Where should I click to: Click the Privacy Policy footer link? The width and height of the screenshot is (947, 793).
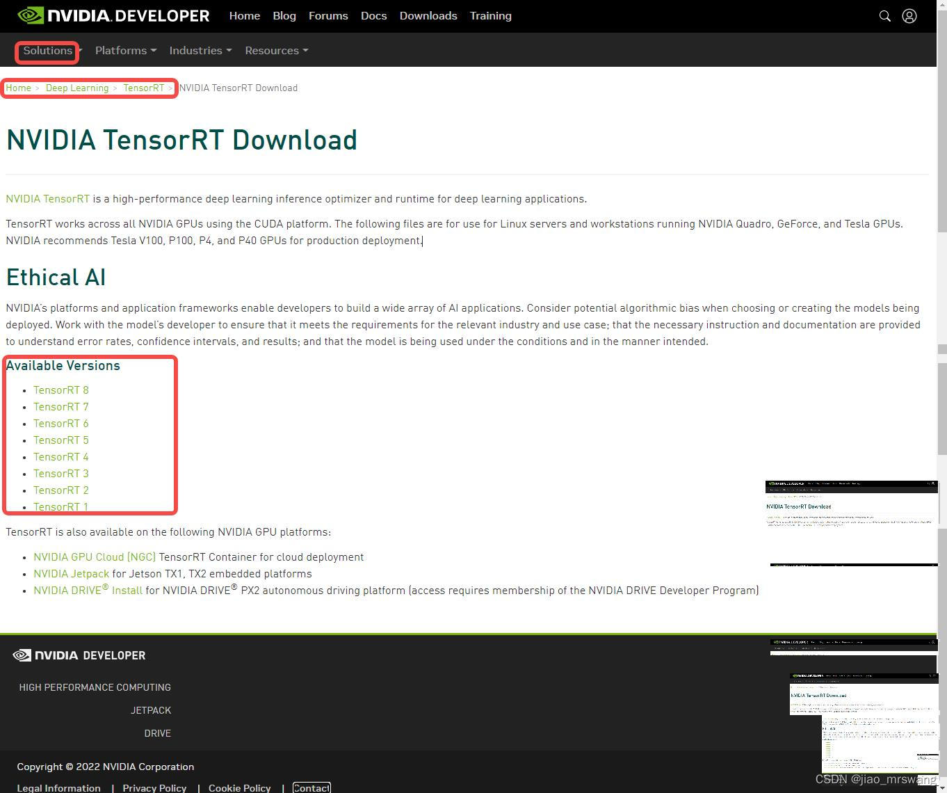[x=154, y=787]
